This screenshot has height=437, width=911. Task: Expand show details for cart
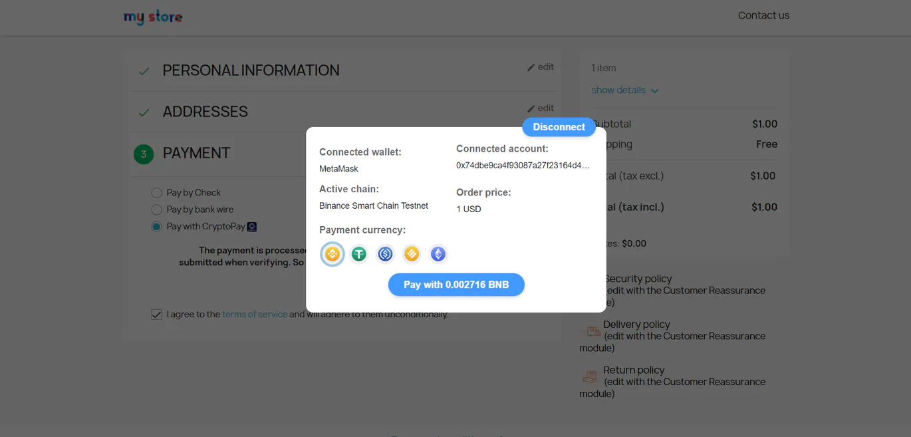(x=624, y=90)
